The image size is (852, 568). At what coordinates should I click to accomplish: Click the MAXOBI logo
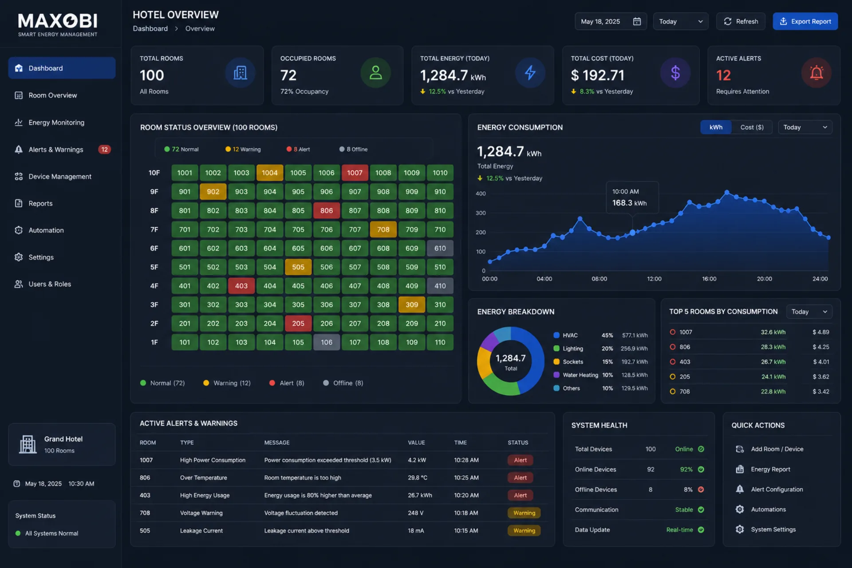[x=58, y=25]
